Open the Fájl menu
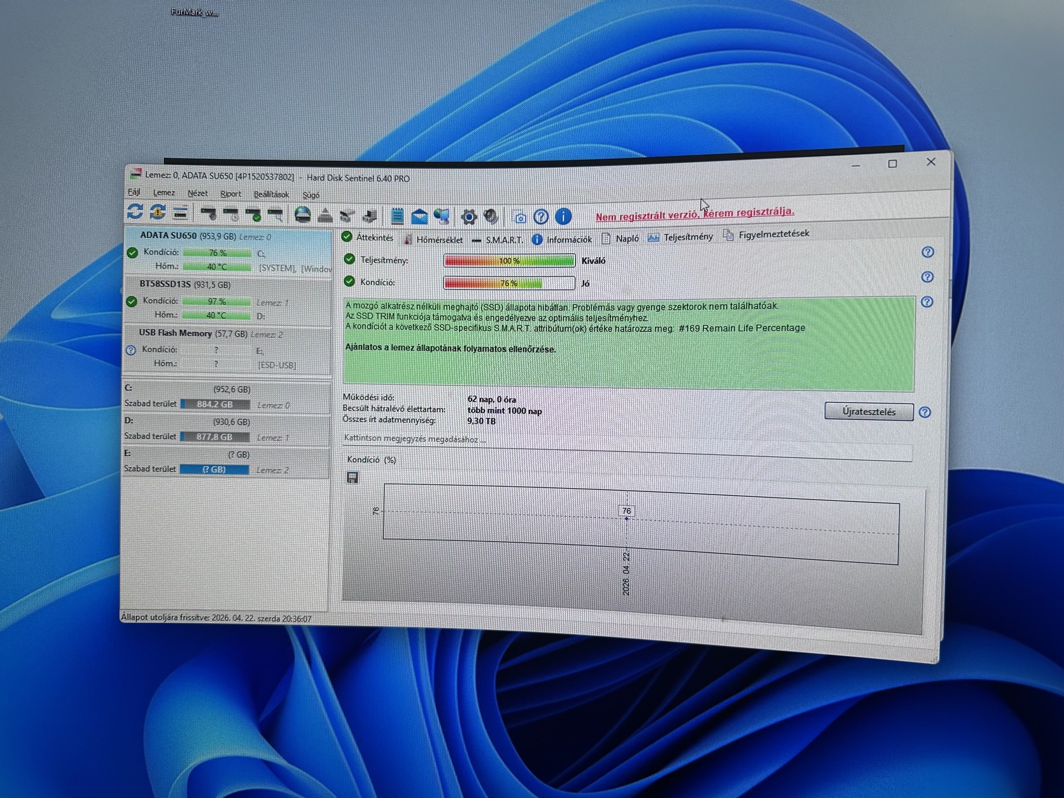 coord(134,192)
